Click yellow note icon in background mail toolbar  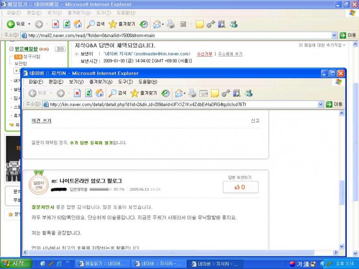click(x=200, y=24)
